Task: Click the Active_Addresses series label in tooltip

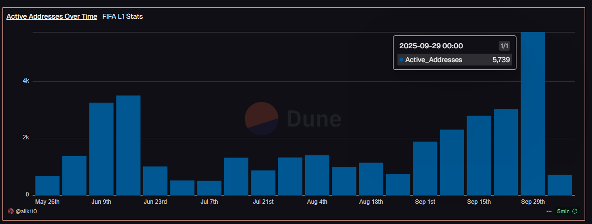Action: (x=434, y=60)
